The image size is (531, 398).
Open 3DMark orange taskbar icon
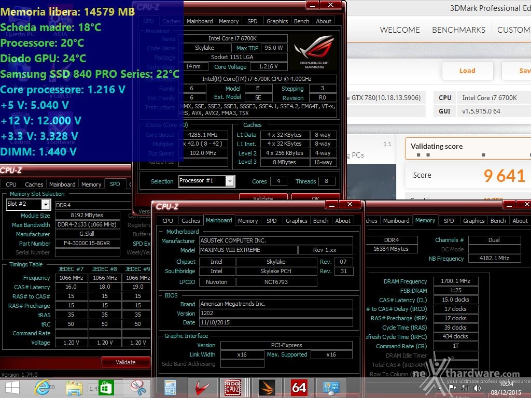coord(267,388)
